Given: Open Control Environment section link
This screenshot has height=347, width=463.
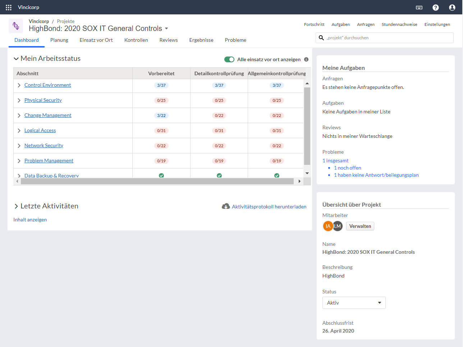Looking at the screenshot, I should pyautogui.click(x=47, y=85).
